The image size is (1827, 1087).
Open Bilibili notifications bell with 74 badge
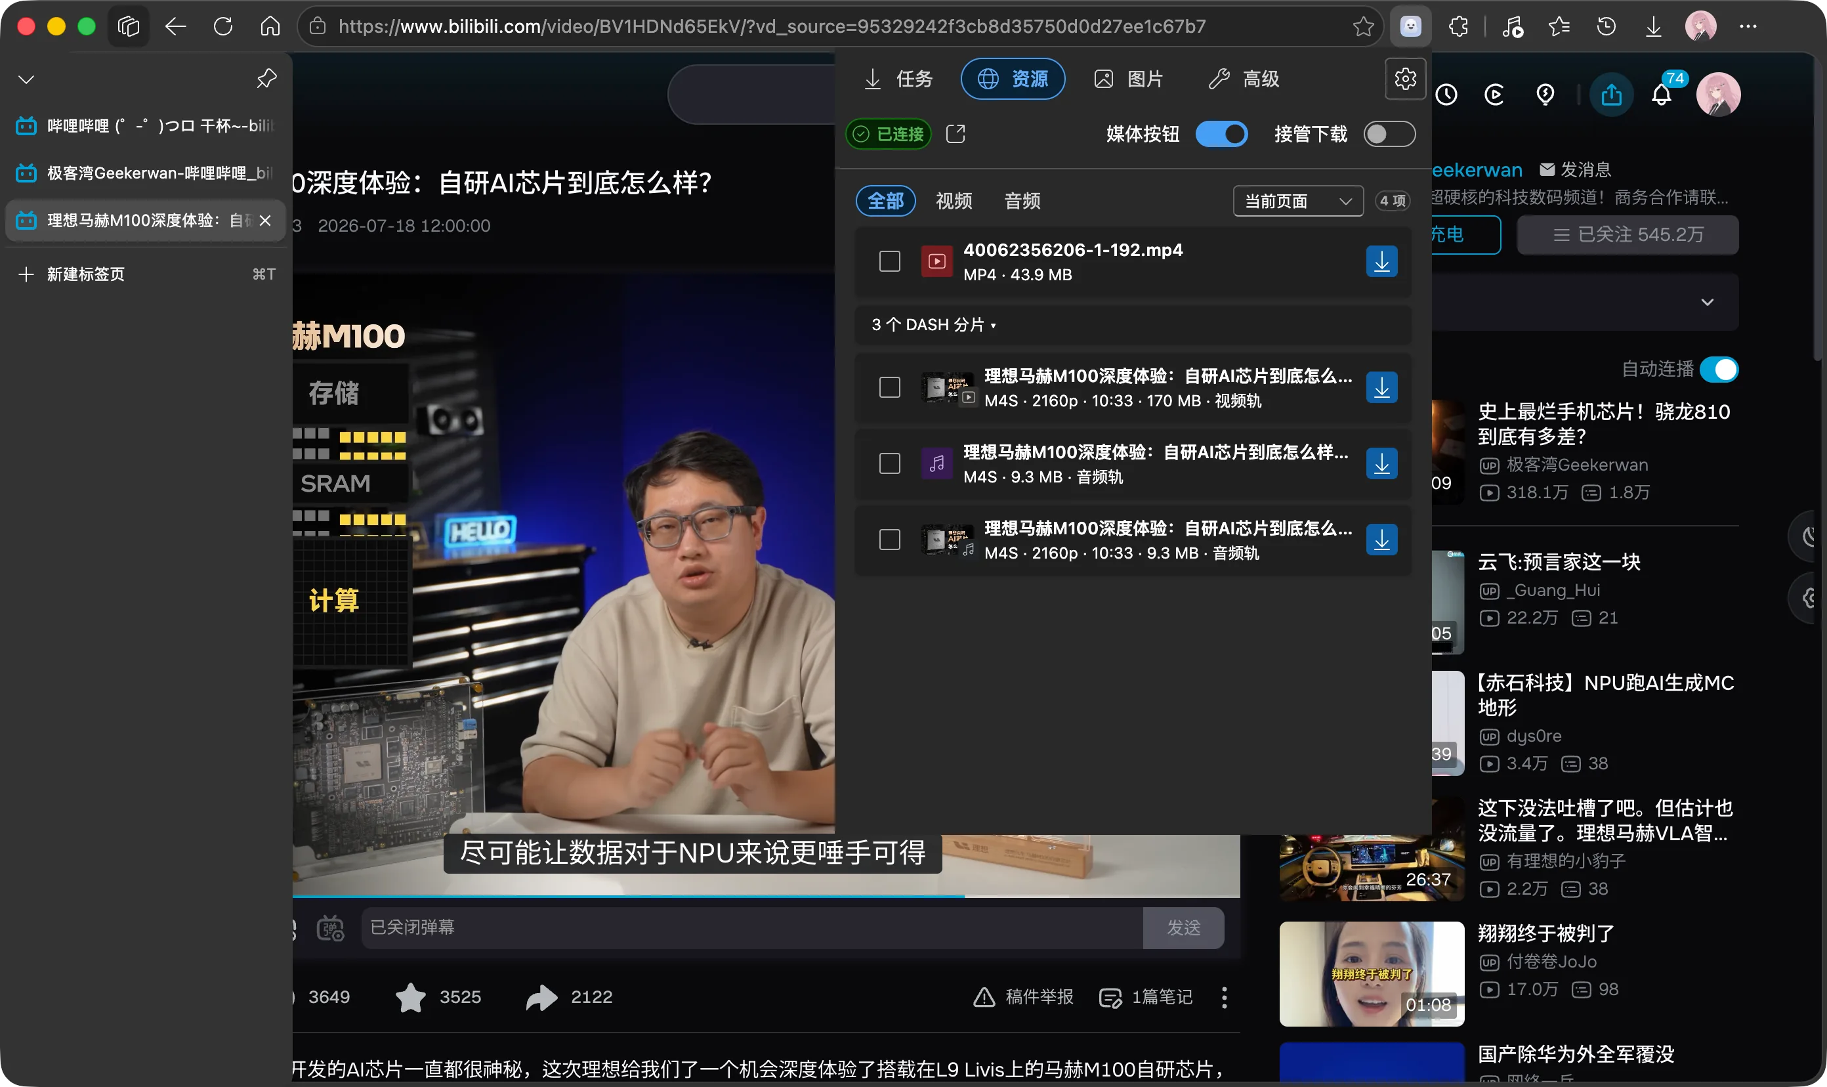1662,95
